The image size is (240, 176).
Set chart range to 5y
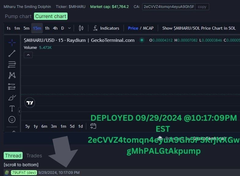click(x=28, y=126)
